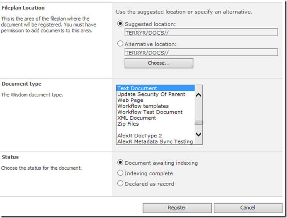This screenshot has width=287, height=218.
Task: Click the Choose... button
Action: tap(159, 63)
